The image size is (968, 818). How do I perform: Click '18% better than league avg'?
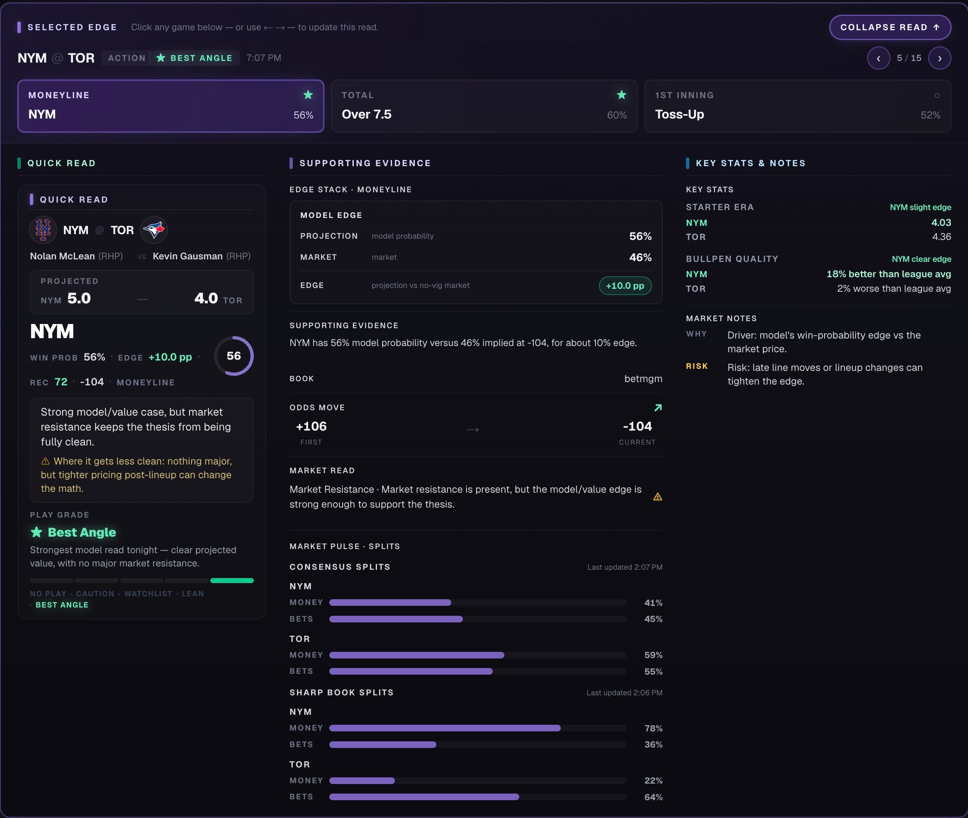[x=889, y=274]
